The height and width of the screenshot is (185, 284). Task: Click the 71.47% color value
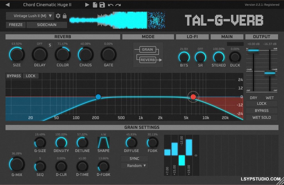tap(63, 44)
